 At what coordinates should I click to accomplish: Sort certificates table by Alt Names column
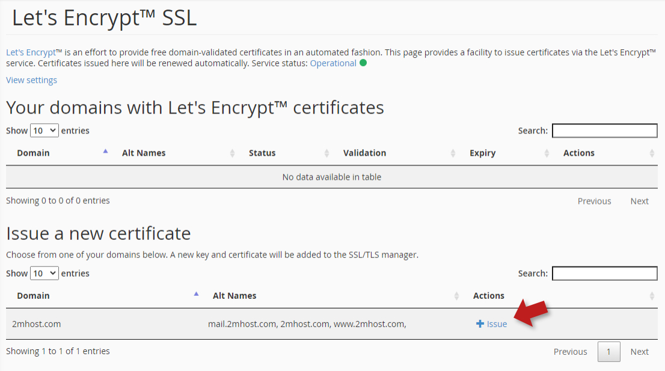tap(144, 153)
